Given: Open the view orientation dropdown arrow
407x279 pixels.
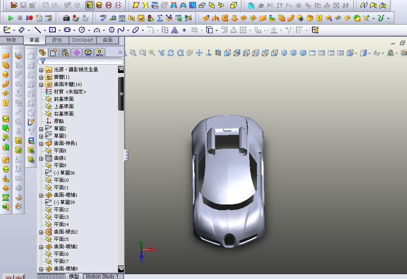Looking at the screenshot, I should (356, 53).
